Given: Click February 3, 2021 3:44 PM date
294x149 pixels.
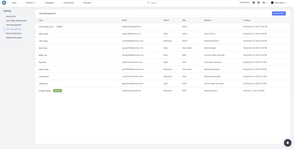Looking at the screenshot, I should tap(254, 91).
